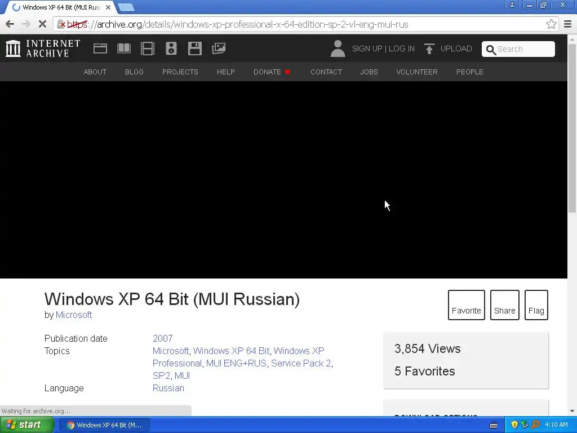The width and height of the screenshot is (577, 433).
Task: Open the Chrome profile icon in title bar
Action: [x=512, y=5]
